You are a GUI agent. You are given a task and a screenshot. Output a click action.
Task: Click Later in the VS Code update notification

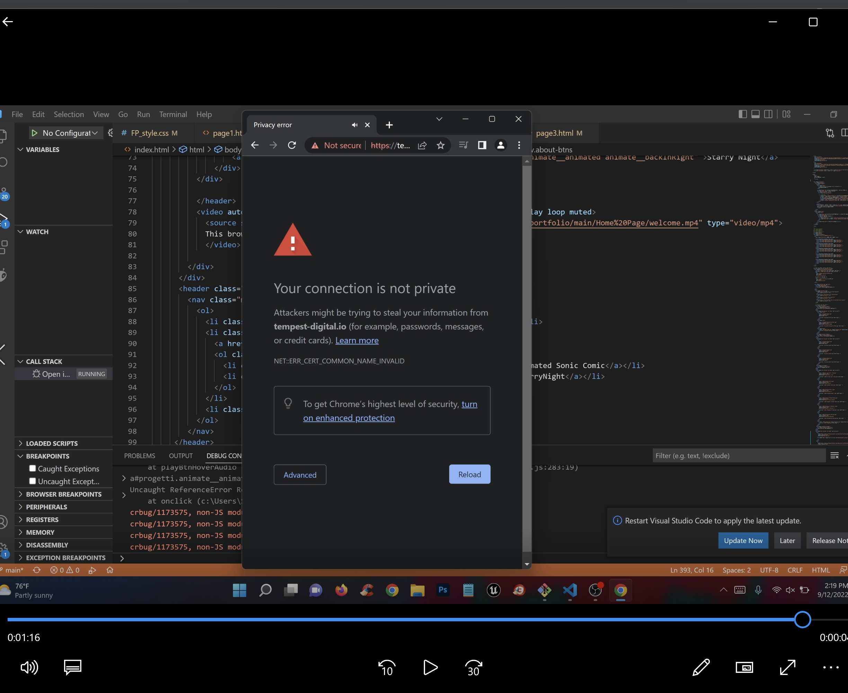click(x=787, y=541)
